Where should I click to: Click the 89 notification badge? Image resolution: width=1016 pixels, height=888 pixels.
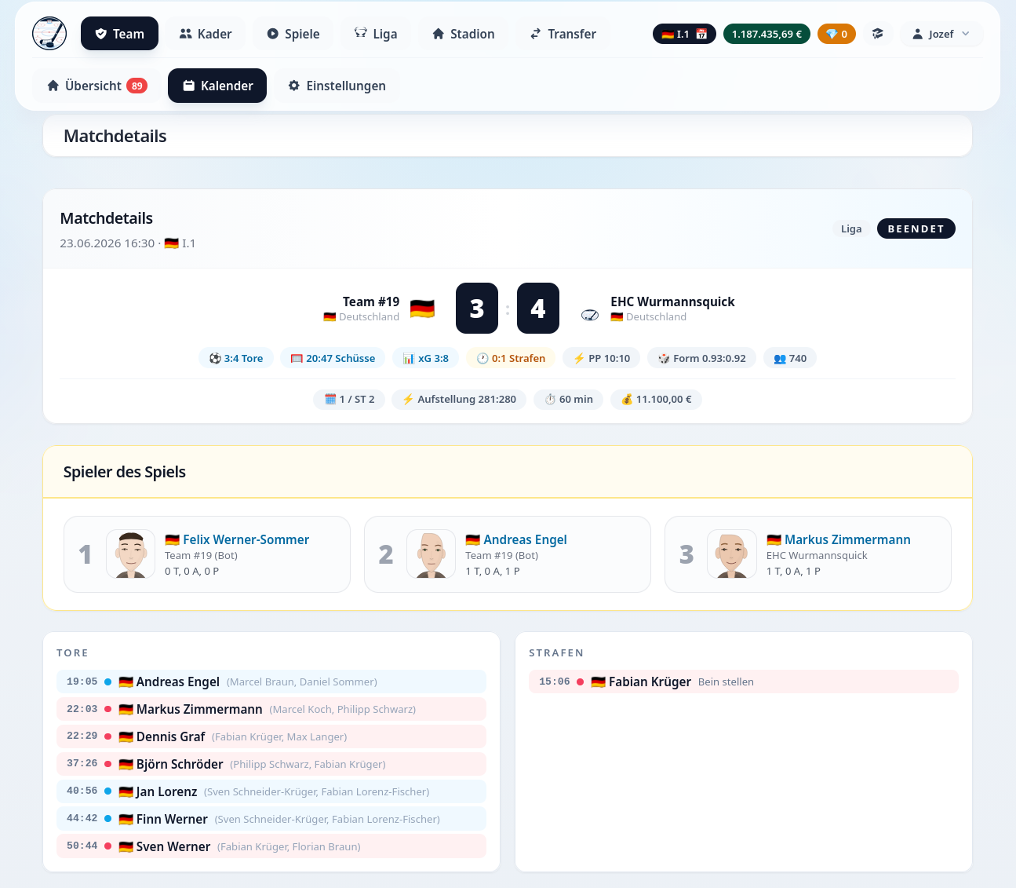click(x=137, y=86)
